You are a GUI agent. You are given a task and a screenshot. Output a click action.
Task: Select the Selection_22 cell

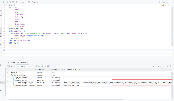click(23, 80)
